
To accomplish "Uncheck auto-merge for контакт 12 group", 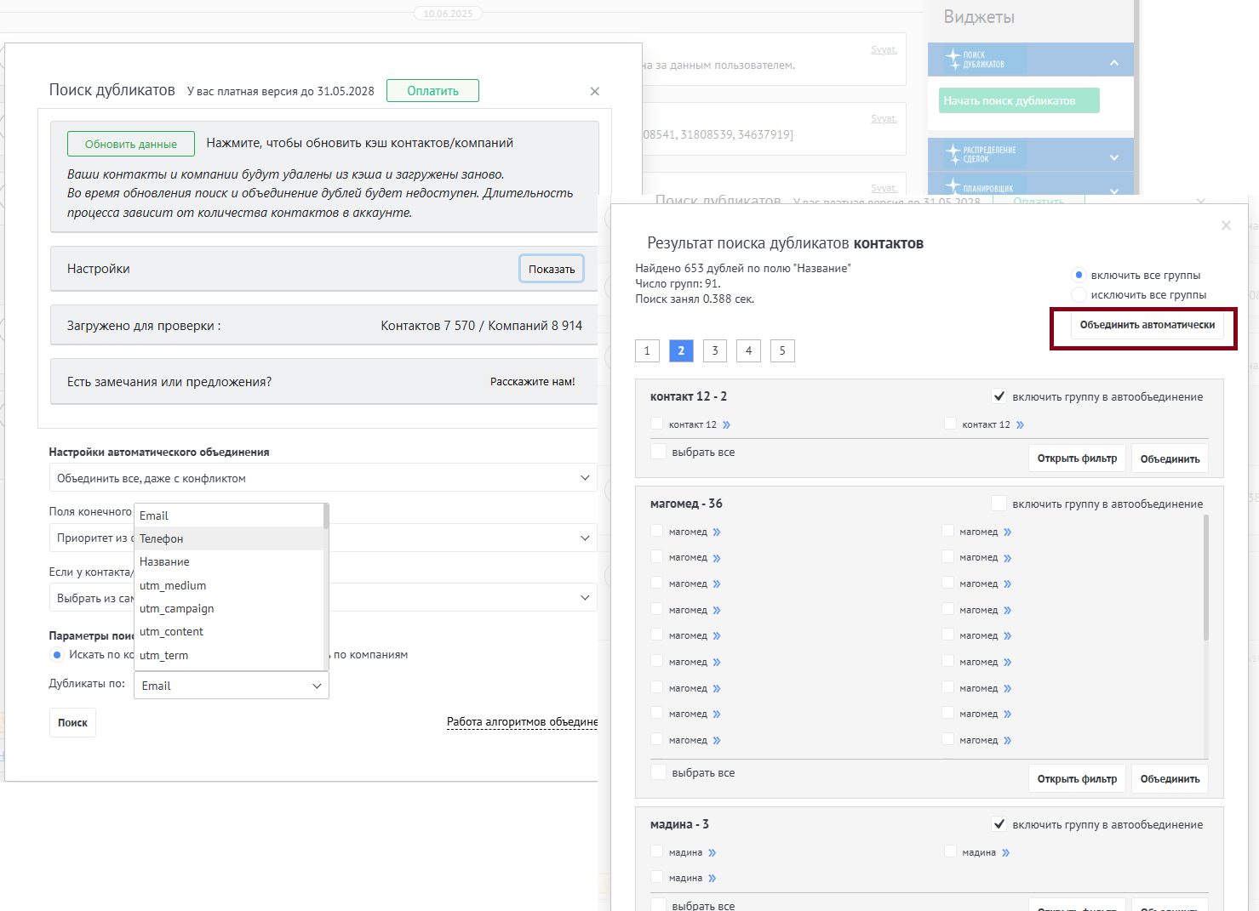I will [x=999, y=396].
